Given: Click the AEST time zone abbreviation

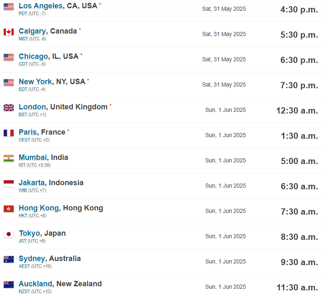Looking at the screenshot, I should tap(24, 266).
